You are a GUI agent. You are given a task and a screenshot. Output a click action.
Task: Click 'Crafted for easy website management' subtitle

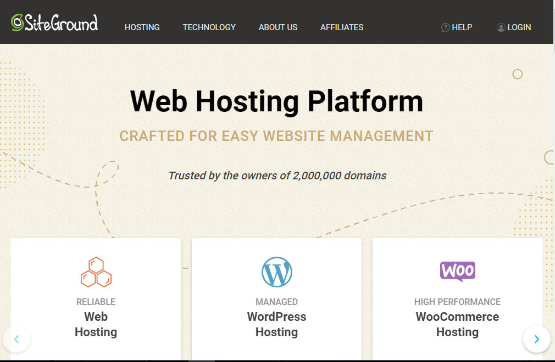pos(276,136)
